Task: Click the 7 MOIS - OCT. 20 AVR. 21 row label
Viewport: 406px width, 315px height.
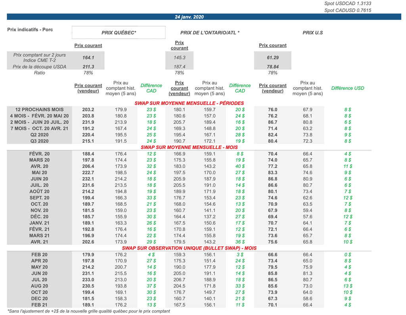Action: pyautogui.click(x=39, y=128)
